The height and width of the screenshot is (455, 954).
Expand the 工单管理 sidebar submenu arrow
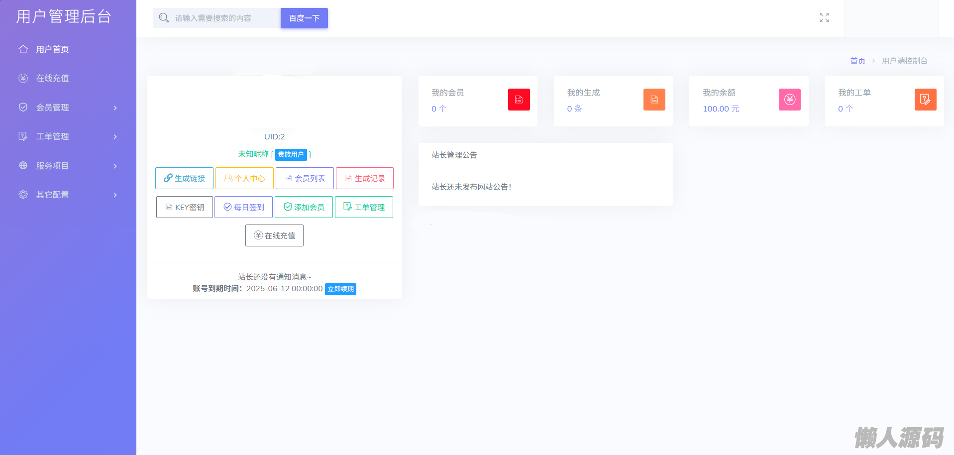(x=115, y=136)
